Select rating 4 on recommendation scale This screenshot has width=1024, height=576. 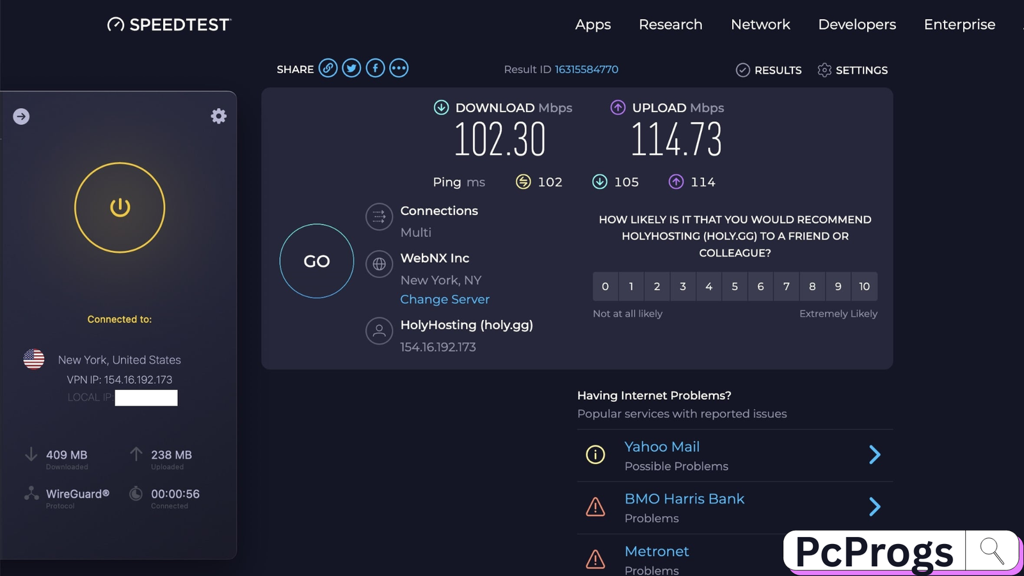tap(708, 286)
